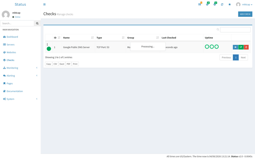Expand the System submenu
The image size is (255, 159).
[x=20, y=99]
